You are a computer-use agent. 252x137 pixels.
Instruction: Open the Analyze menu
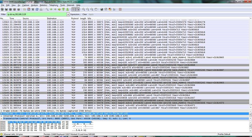tap(34, 5)
